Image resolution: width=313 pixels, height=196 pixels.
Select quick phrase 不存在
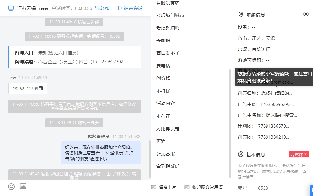[163, 116]
